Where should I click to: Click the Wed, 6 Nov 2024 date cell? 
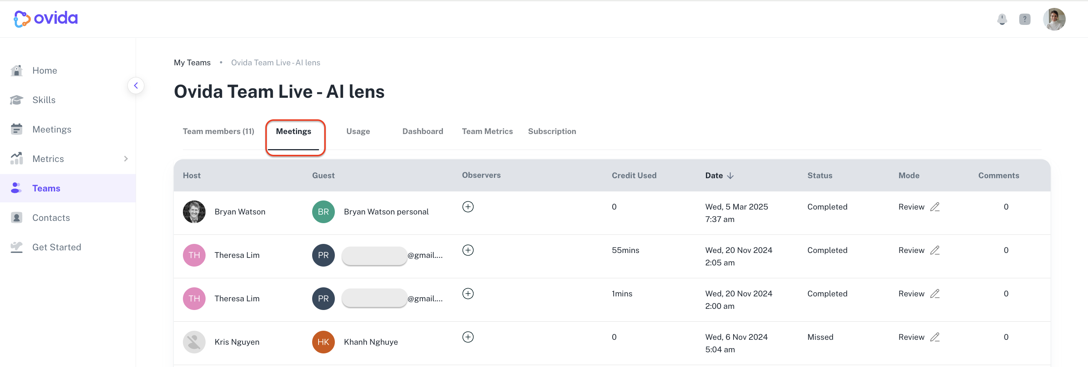(737, 343)
